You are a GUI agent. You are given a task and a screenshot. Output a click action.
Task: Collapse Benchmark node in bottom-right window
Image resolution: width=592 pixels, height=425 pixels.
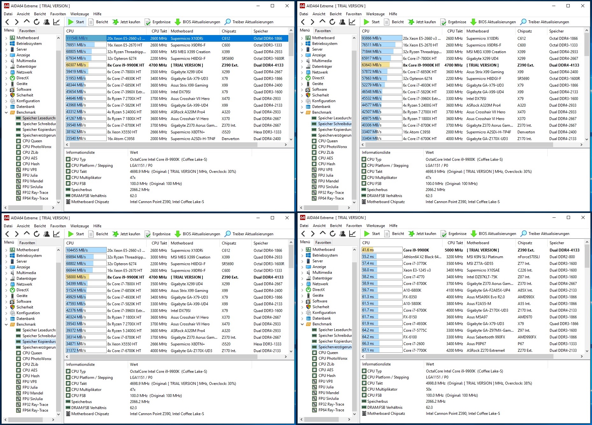302,324
